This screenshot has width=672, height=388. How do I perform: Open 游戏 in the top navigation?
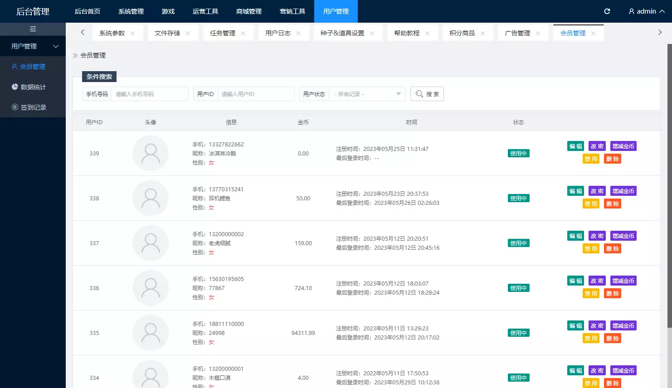(x=168, y=11)
